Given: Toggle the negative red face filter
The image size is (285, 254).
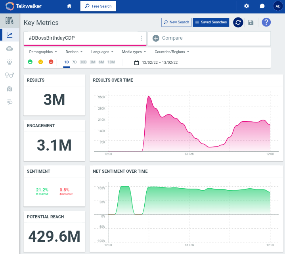Looking at the screenshot, I should (x=51, y=62).
